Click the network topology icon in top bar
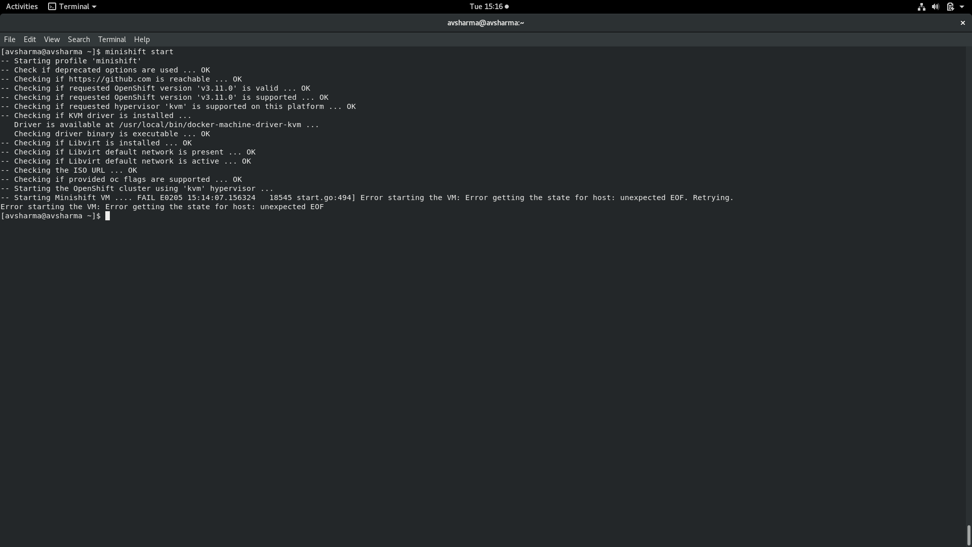 pyautogui.click(x=921, y=7)
